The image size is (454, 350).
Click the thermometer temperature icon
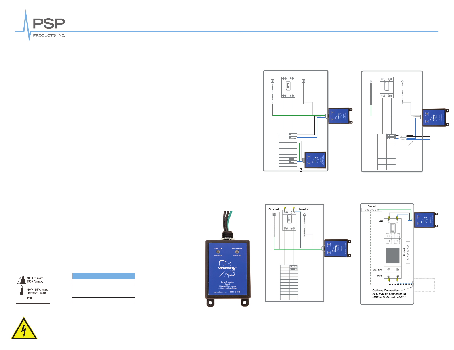[22, 290]
